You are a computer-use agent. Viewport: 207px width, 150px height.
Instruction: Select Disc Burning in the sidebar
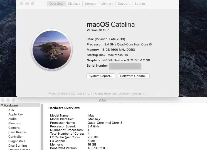[18, 146]
